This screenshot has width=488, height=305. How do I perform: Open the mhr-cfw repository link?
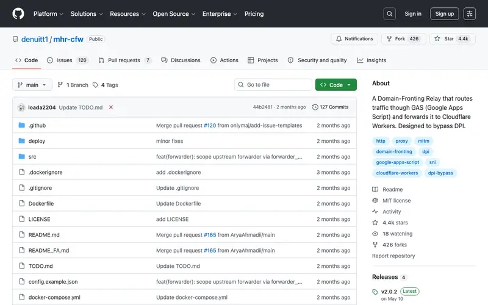(68, 39)
